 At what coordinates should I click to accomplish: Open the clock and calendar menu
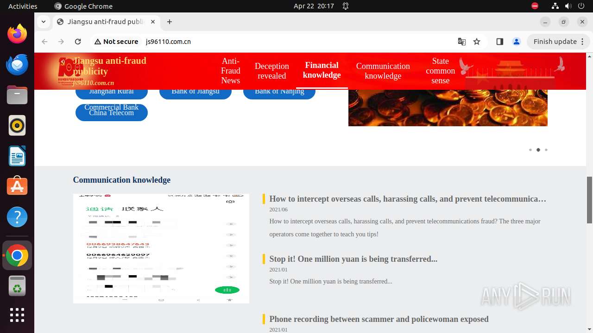(314, 6)
